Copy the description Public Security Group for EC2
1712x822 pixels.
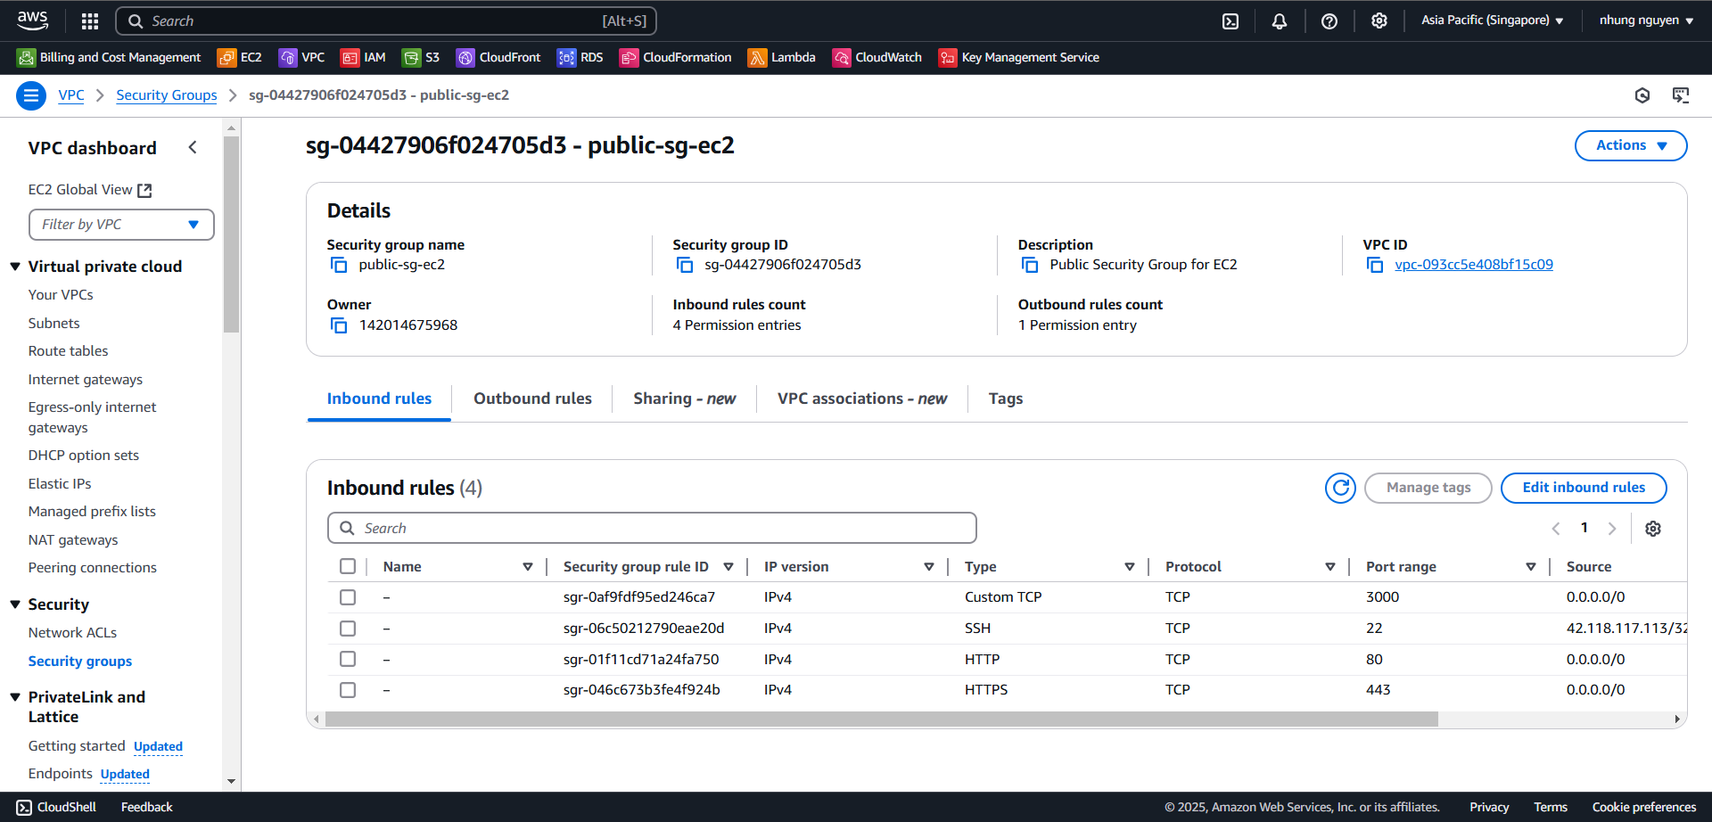(1030, 265)
